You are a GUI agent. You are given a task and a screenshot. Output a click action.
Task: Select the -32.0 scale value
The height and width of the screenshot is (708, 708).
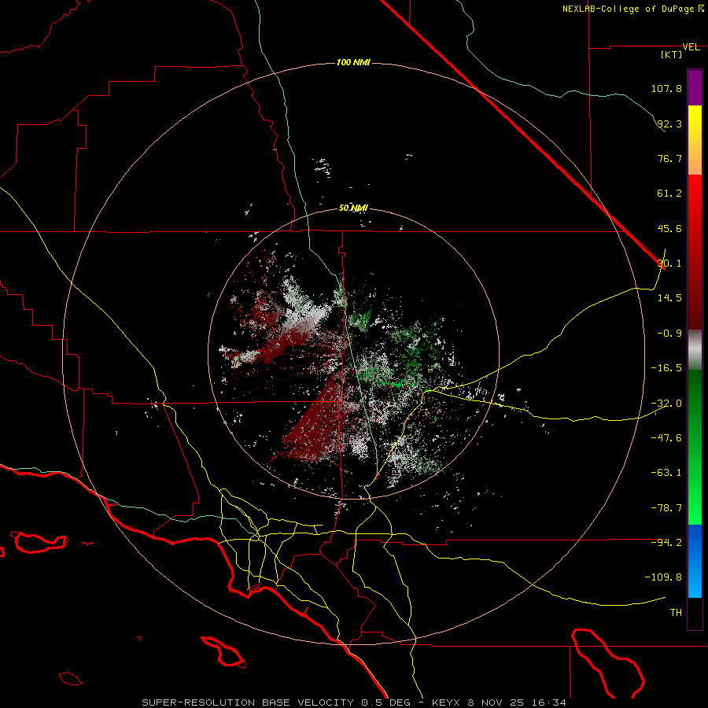(x=666, y=404)
